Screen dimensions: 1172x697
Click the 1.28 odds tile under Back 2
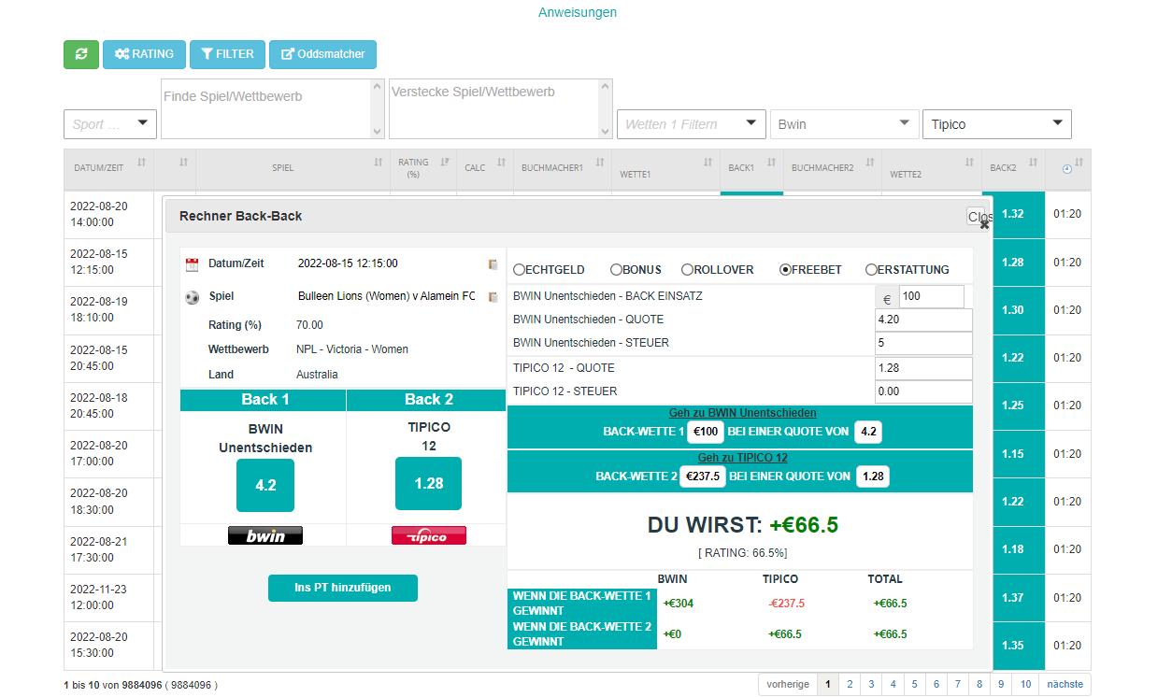(x=429, y=483)
